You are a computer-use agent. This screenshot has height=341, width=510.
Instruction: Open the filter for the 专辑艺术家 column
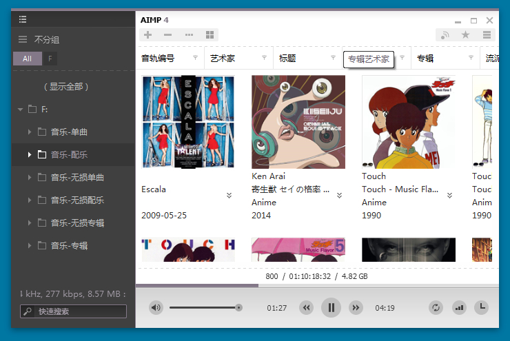pyautogui.click(x=402, y=58)
